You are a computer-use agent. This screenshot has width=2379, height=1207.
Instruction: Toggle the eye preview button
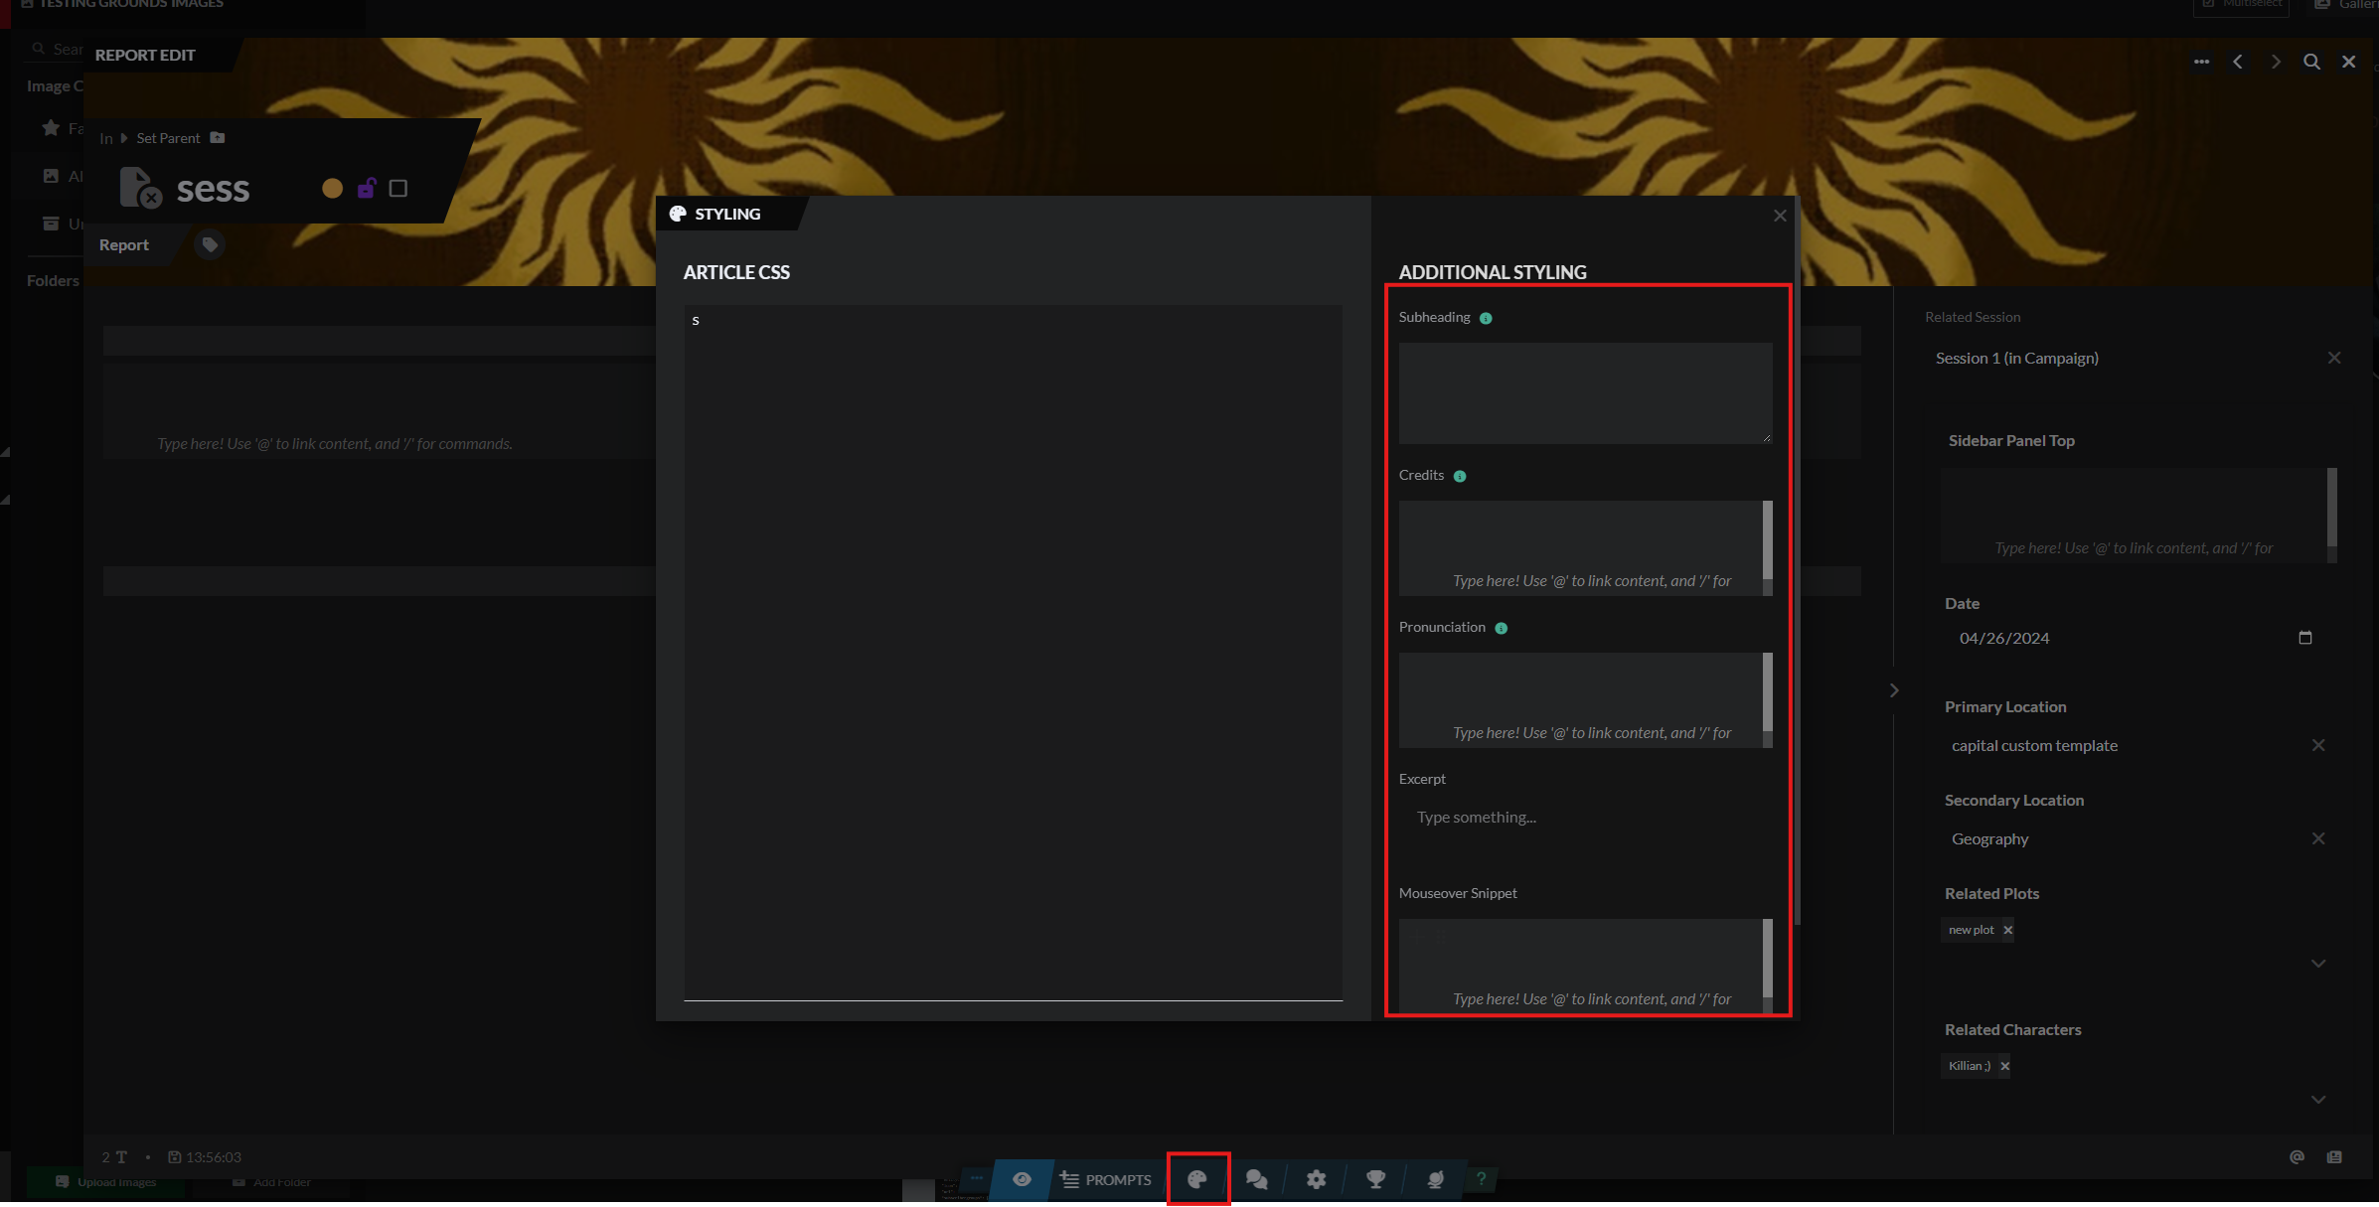point(1022,1179)
